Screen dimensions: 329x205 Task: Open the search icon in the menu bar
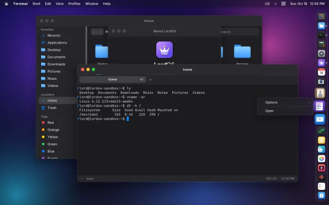[276, 4]
